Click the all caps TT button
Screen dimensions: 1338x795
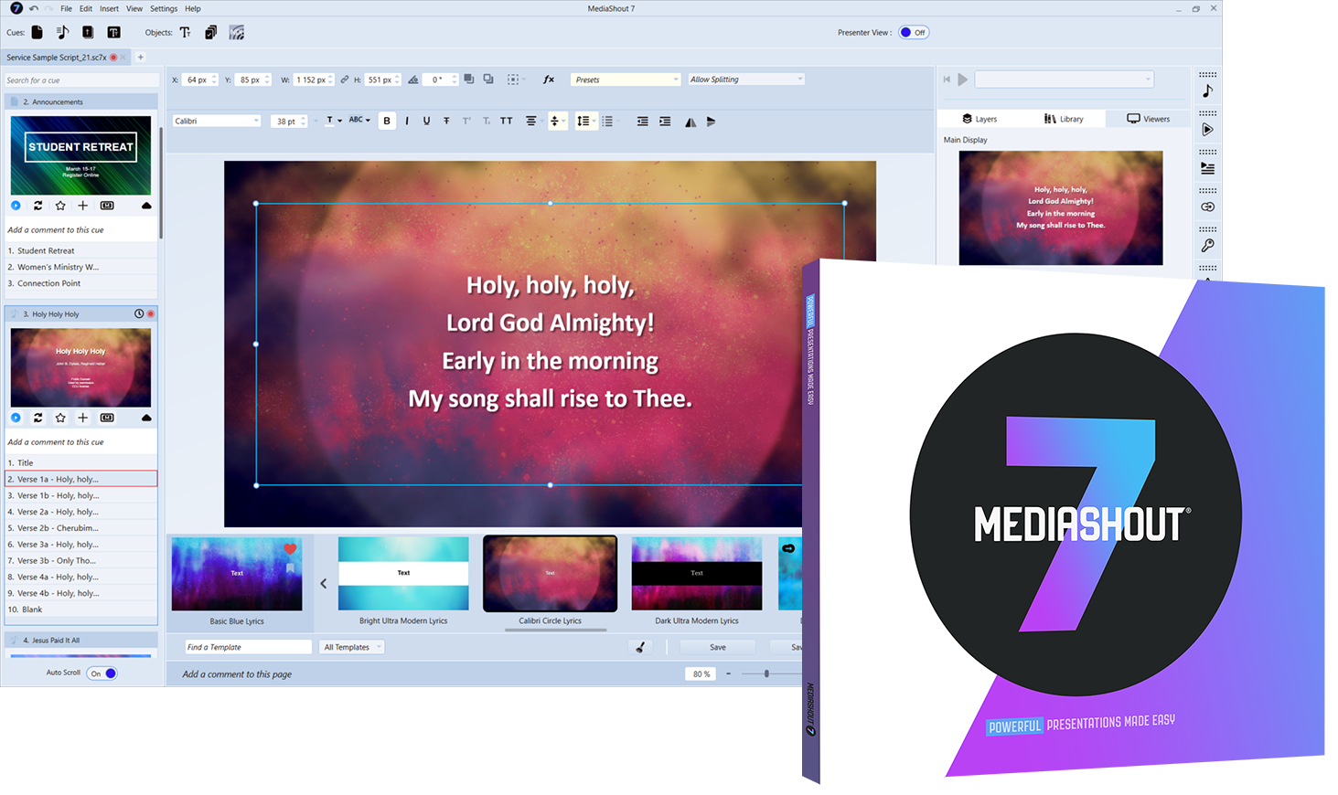[x=506, y=121]
